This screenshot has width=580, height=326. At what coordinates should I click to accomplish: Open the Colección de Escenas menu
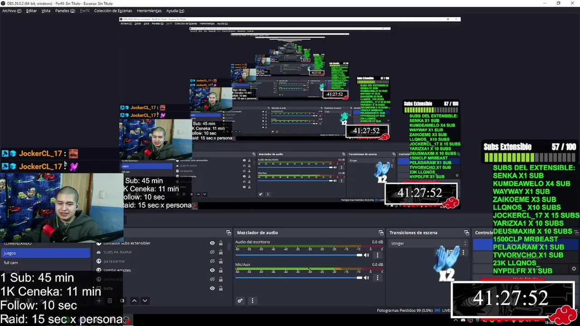[x=113, y=10]
